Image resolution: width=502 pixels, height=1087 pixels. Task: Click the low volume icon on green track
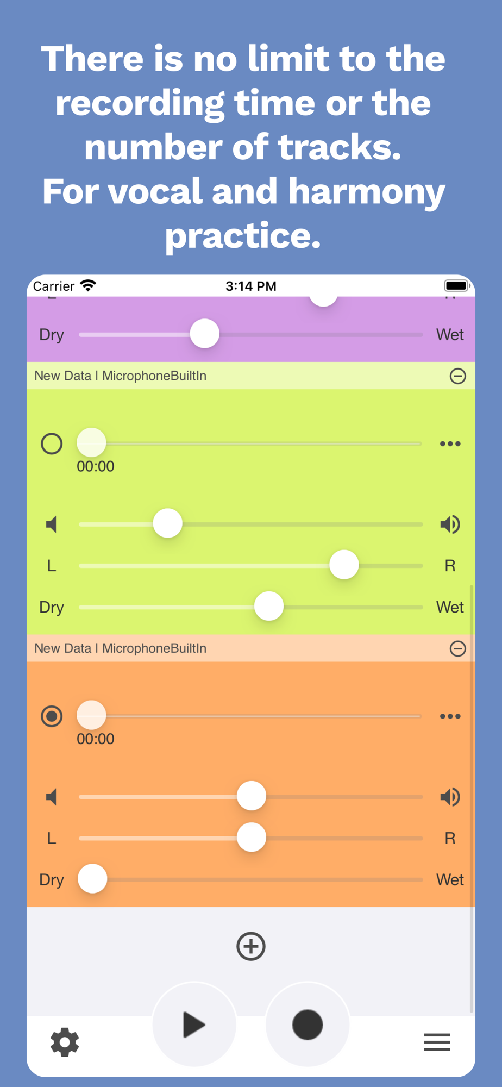[x=52, y=524]
